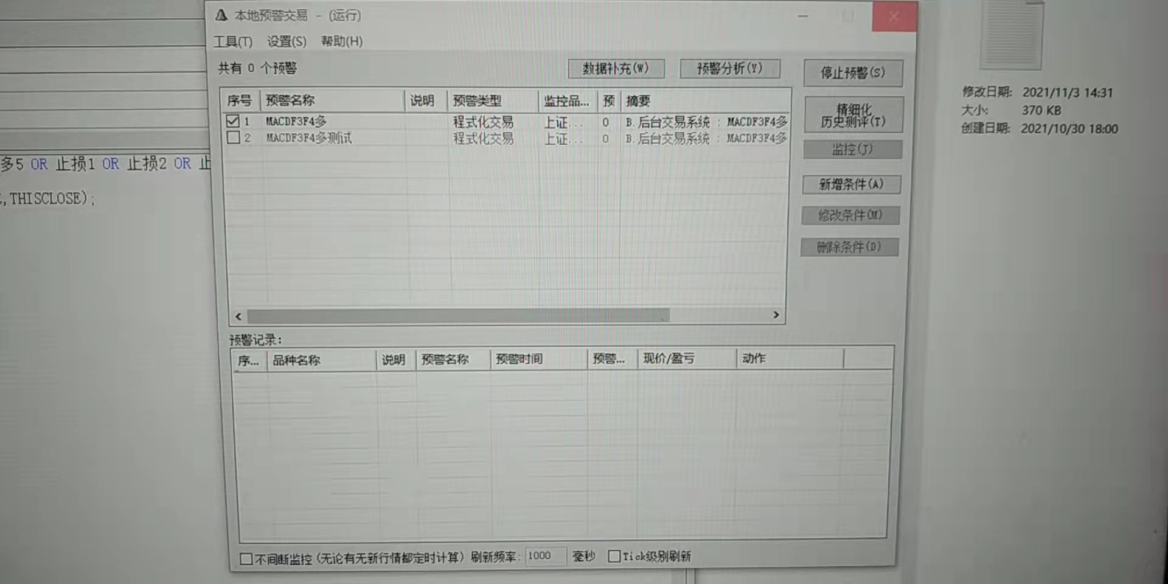Click the 说明 column header in the records list
1168x584 pixels.
pyautogui.click(x=395, y=360)
